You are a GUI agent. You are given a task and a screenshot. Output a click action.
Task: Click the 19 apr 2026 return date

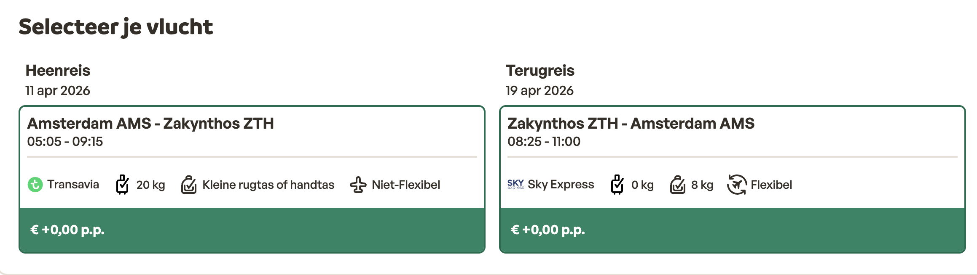pos(539,91)
